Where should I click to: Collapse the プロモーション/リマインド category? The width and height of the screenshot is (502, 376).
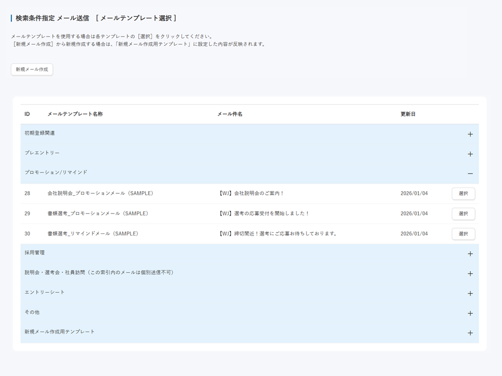(470, 173)
